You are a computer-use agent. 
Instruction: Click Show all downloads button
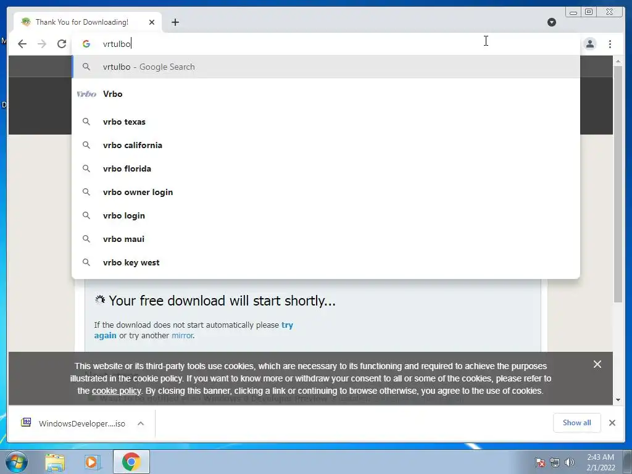pyautogui.click(x=577, y=422)
